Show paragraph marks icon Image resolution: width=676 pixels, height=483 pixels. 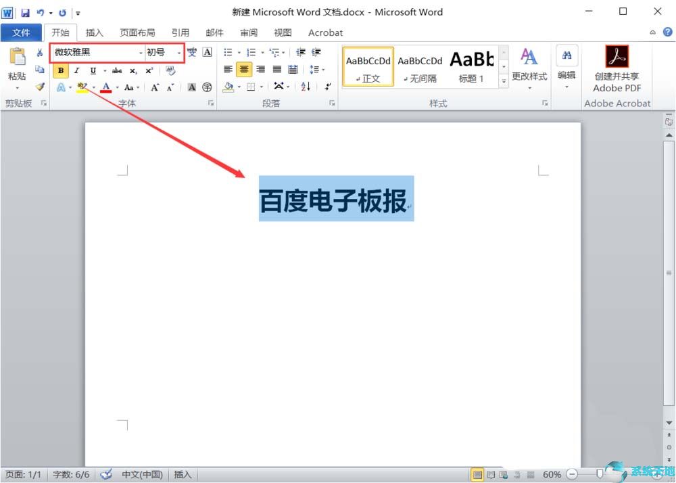328,87
